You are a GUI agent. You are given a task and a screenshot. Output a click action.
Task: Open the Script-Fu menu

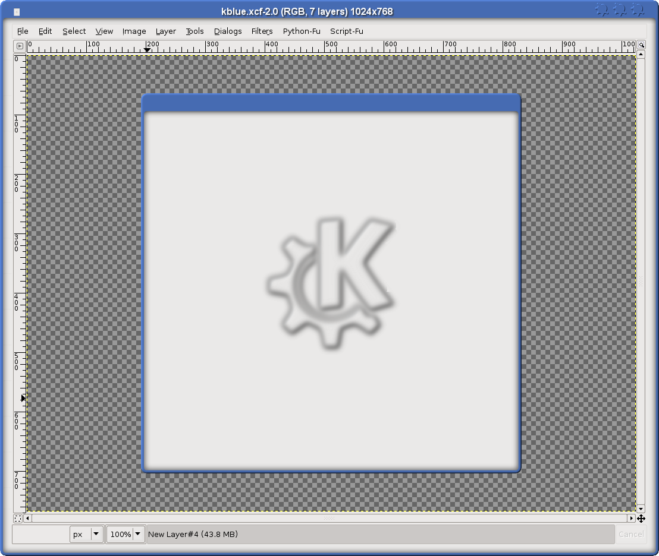pos(347,31)
